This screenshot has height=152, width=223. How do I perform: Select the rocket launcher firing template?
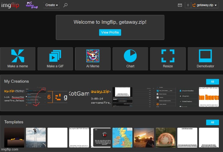(x=144, y=137)
